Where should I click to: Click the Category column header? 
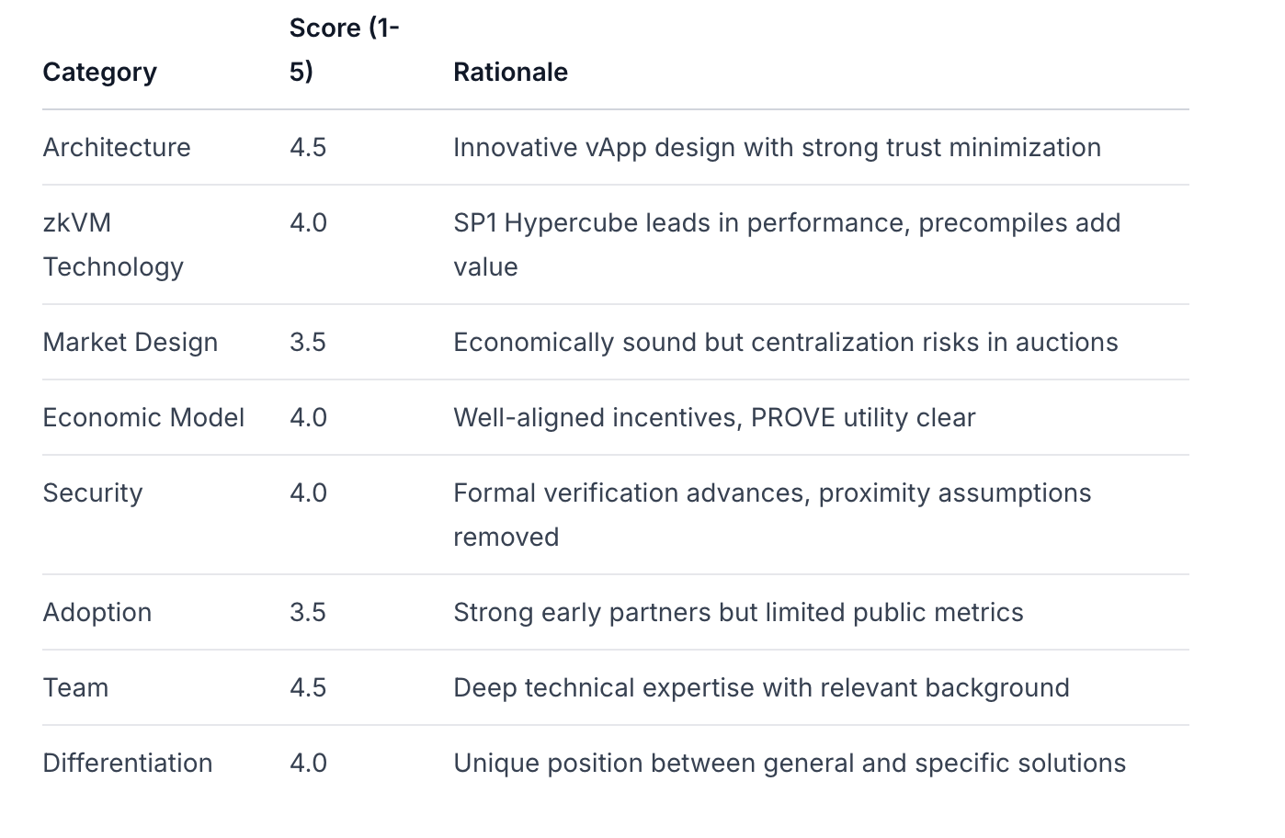click(x=99, y=72)
